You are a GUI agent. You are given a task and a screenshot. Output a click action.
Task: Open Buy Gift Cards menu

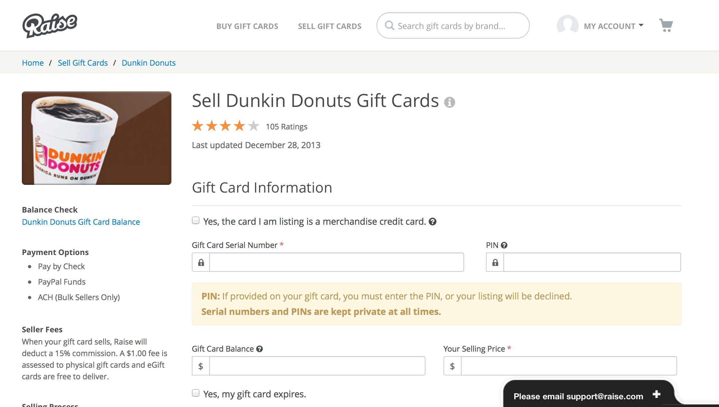pos(247,26)
